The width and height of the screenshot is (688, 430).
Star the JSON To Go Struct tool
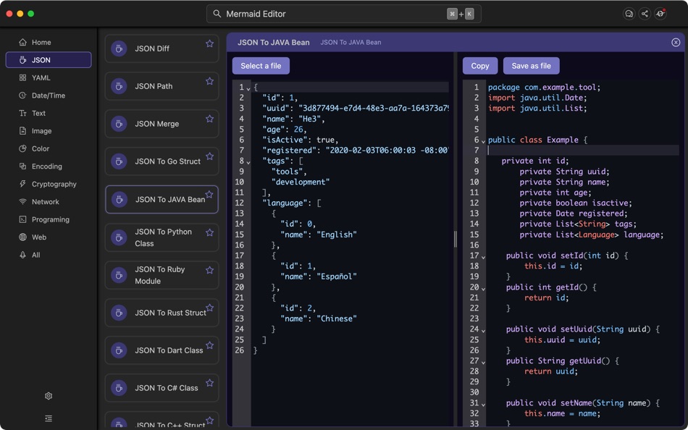pyautogui.click(x=210, y=156)
